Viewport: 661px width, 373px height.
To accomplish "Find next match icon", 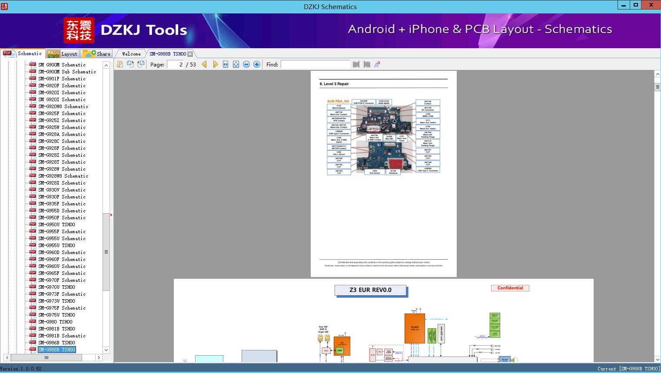I will pos(367,64).
